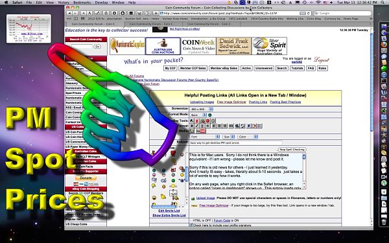Open the Format Mode dropdown
The height and width of the screenshot is (243, 389).
click(x=198, y=115)
